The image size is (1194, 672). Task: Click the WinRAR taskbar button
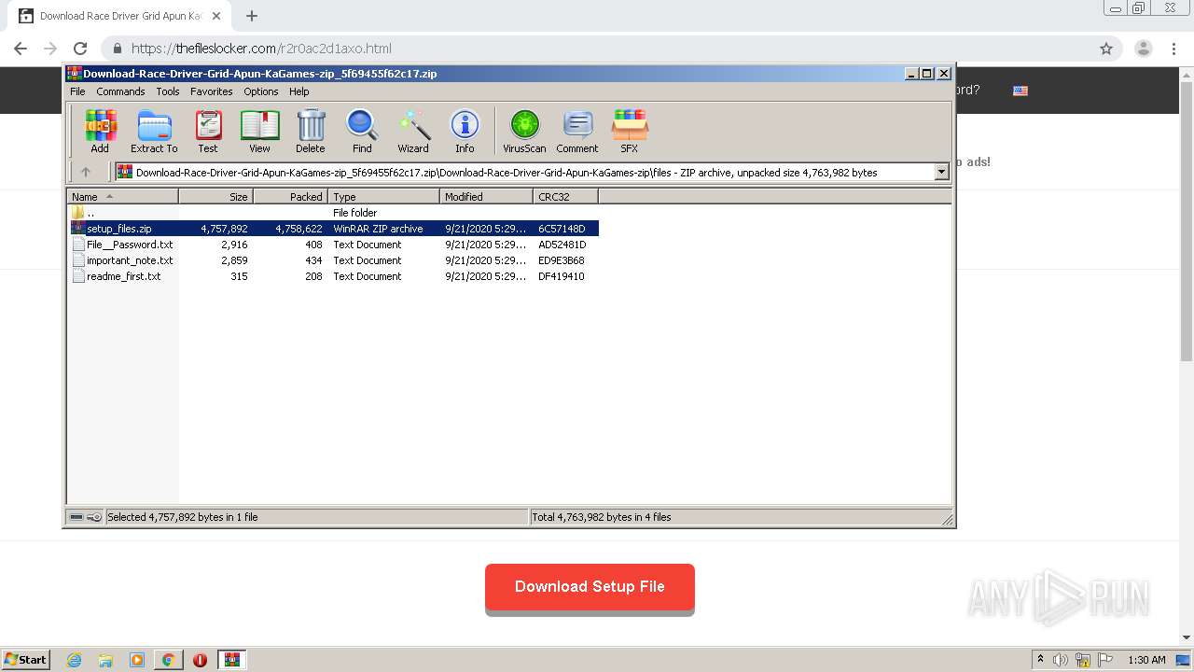pos(231,660)
